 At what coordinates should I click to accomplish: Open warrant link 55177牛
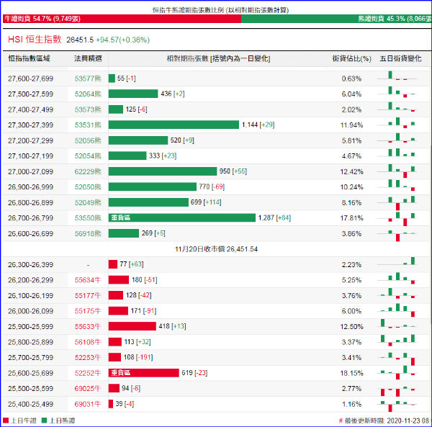click(x=88, y=296)
